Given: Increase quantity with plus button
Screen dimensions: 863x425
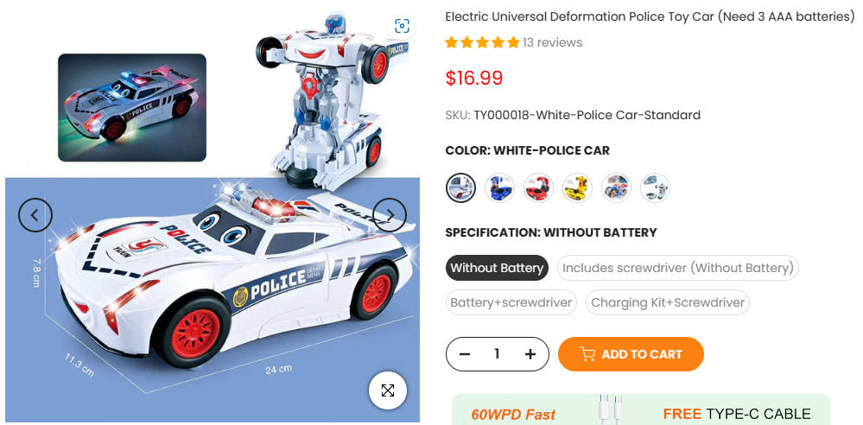Looking at the screenshot, I should (x=530, y=354).
